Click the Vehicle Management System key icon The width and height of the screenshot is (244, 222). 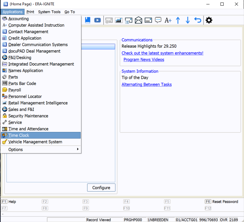click(x=5, y=142)
